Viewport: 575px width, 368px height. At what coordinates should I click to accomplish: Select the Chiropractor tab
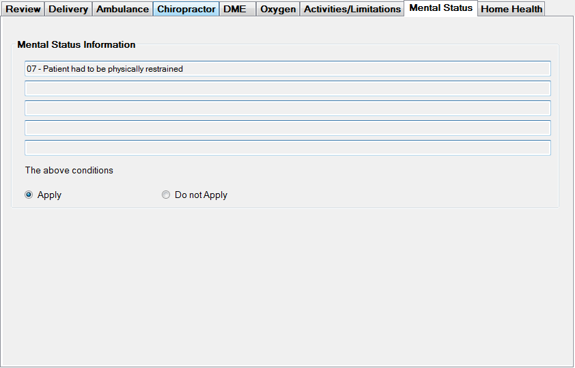click(x=186, y=9)
